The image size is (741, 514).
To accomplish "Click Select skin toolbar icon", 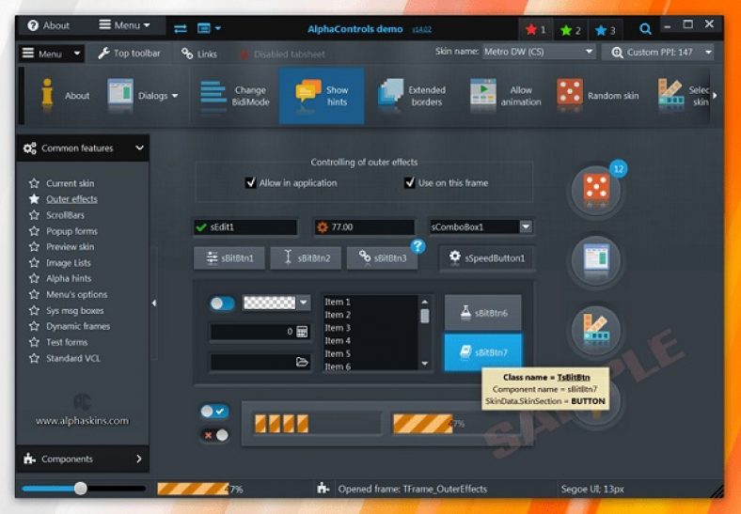I will [671, 93].
